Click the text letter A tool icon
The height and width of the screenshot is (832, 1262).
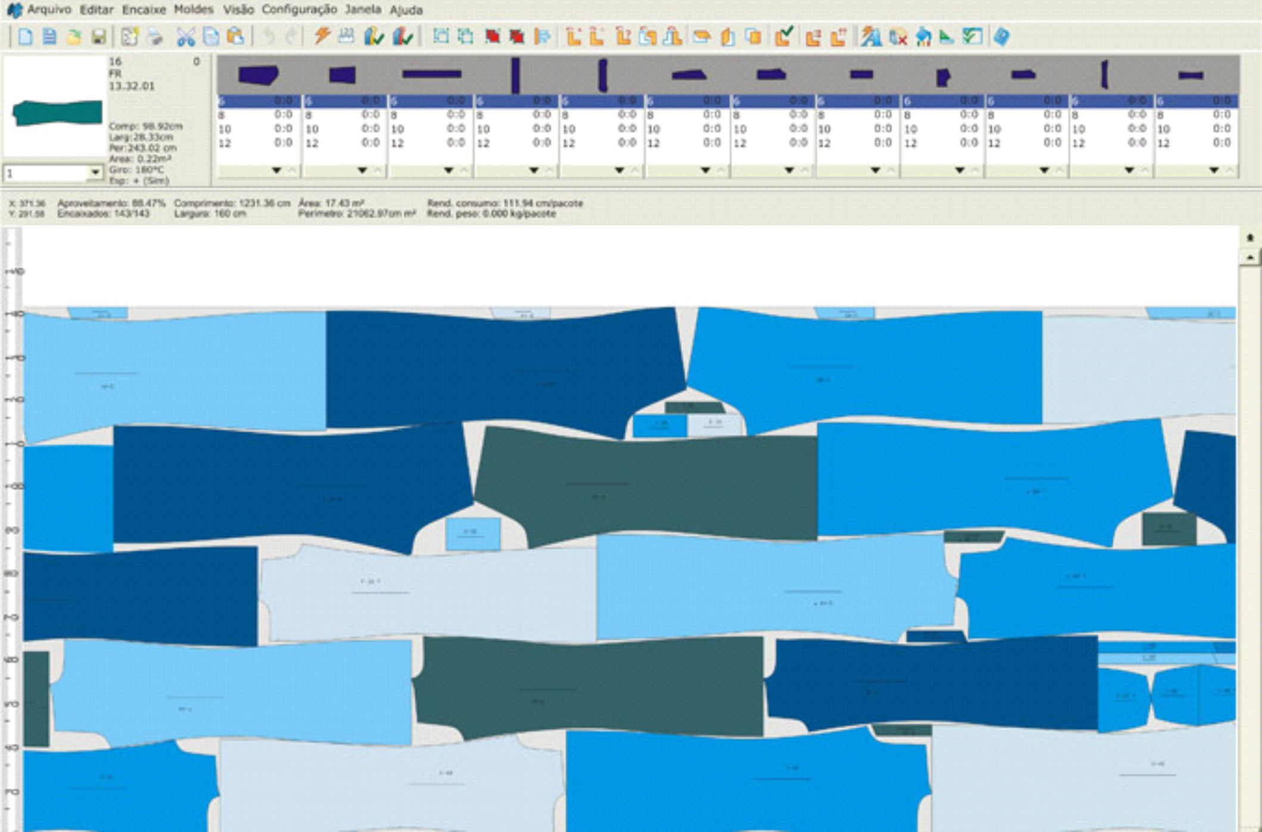(x=871, y=37)
